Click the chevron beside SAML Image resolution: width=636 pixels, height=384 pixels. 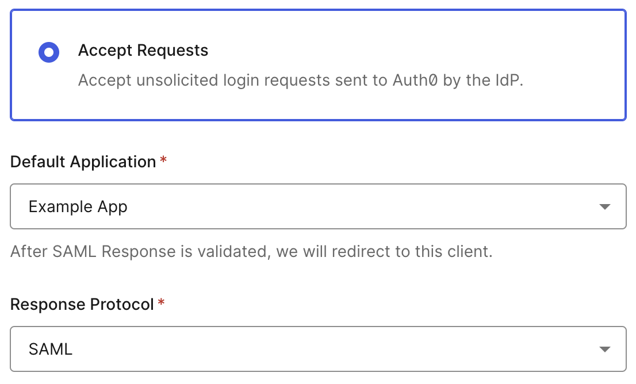point(604,349)
